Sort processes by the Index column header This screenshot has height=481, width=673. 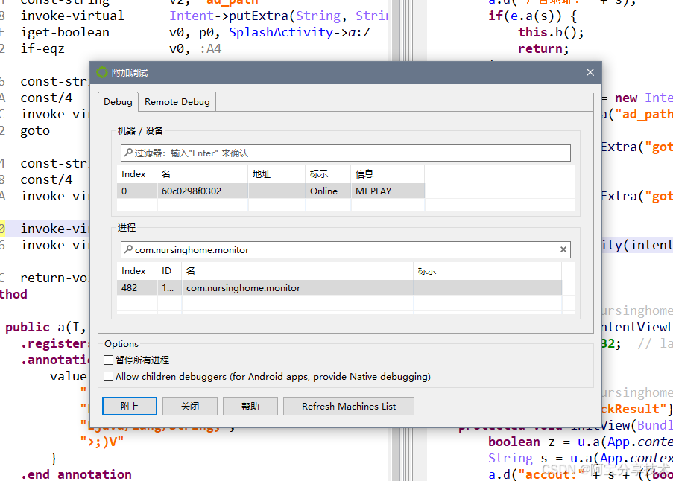click(136, 271)
